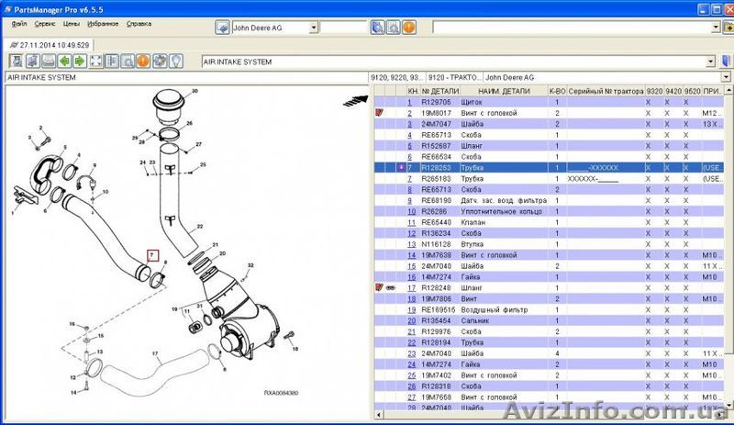The image size is (734, 425).
Task: Open the John Deere AG catalog dropdown
Action: 314,28
